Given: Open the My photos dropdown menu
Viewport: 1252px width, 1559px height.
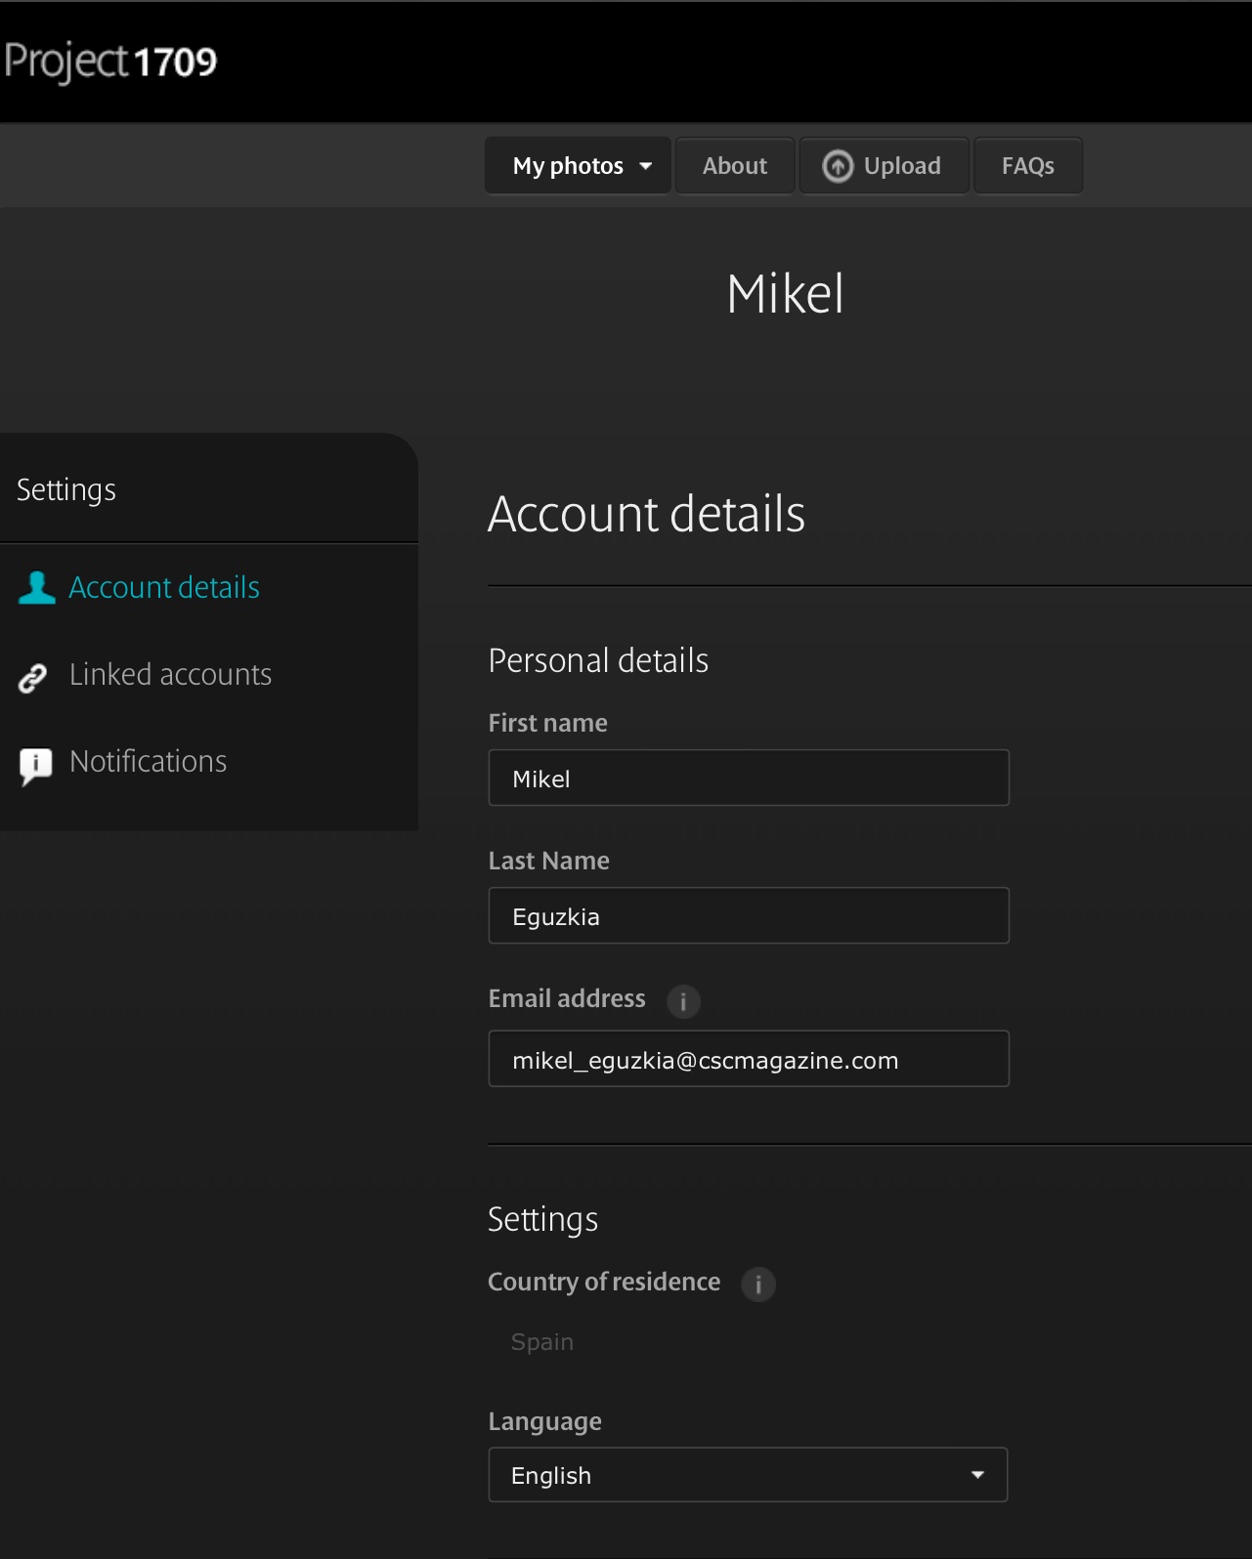Looking at the screenshot, I should pyautogui.click(x=579, y=166).
